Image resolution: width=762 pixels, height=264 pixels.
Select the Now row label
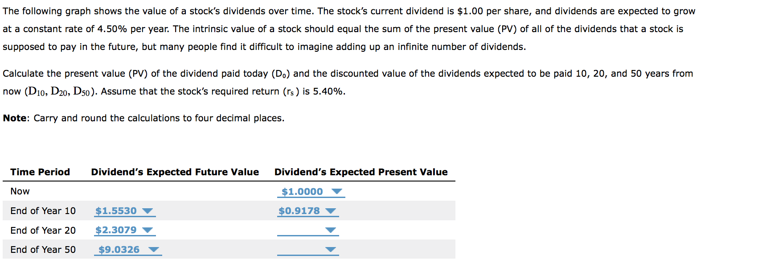[20, 191]
